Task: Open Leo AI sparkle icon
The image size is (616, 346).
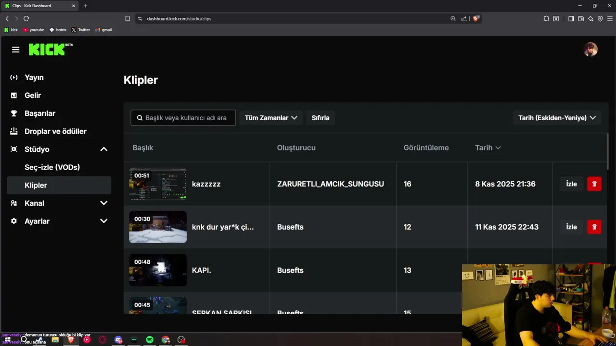Action: tap(590, 19)
